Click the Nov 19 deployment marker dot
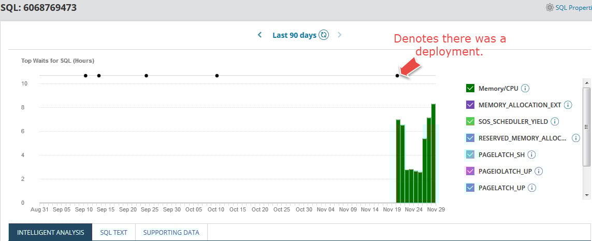The width and height of the screenshot is (592, 241). click(x=397, y=76)
